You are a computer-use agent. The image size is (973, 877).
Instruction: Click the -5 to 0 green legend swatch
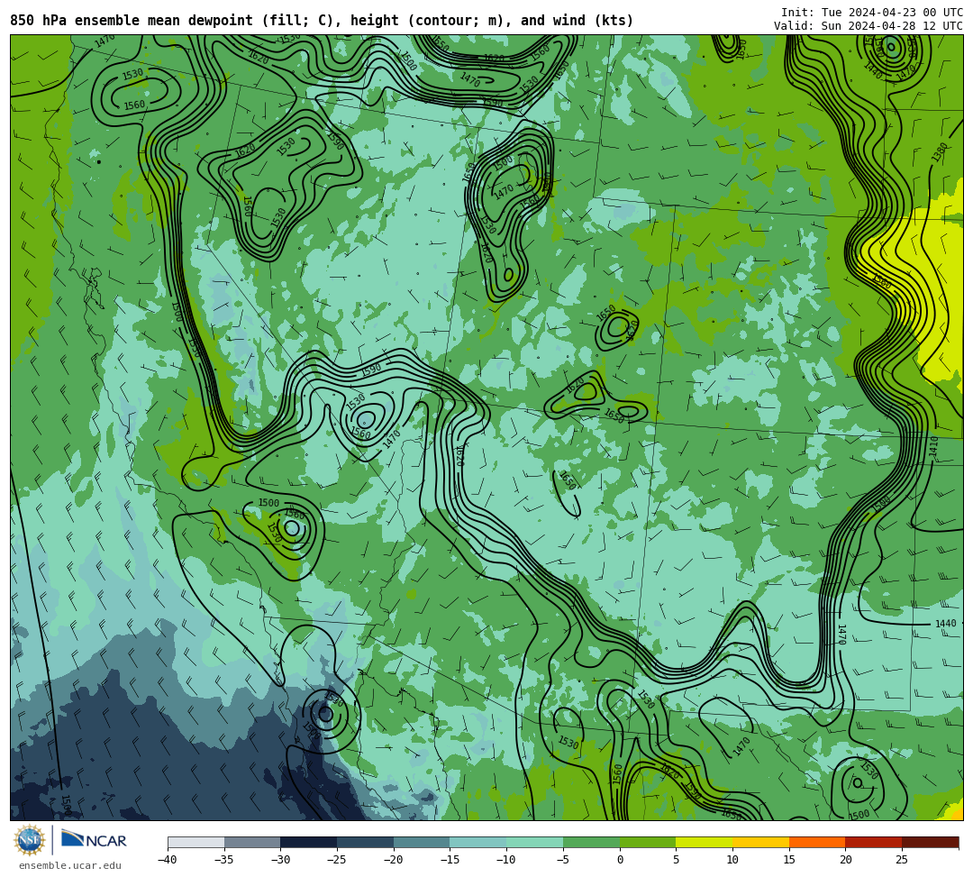pos(591,842)
